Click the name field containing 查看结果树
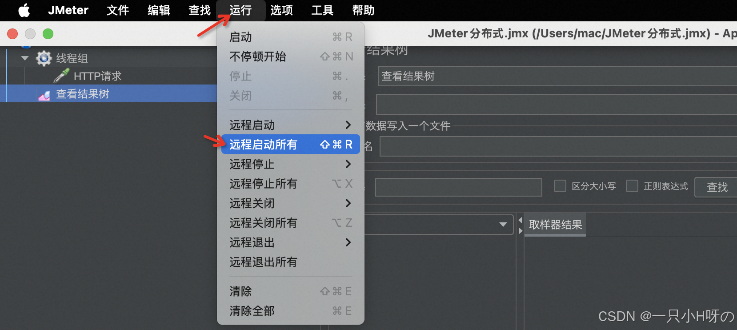737x330 pixels. [557, 76]
